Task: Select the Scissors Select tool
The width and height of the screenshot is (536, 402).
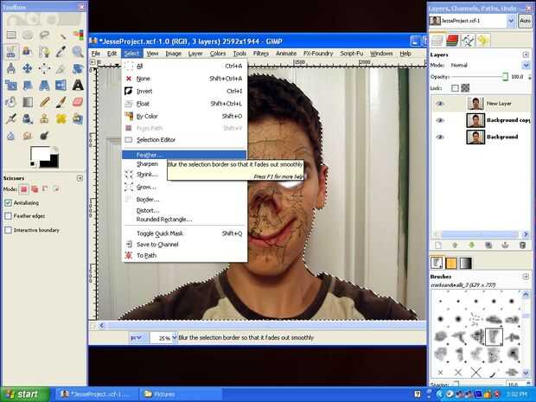Action: 11,51
